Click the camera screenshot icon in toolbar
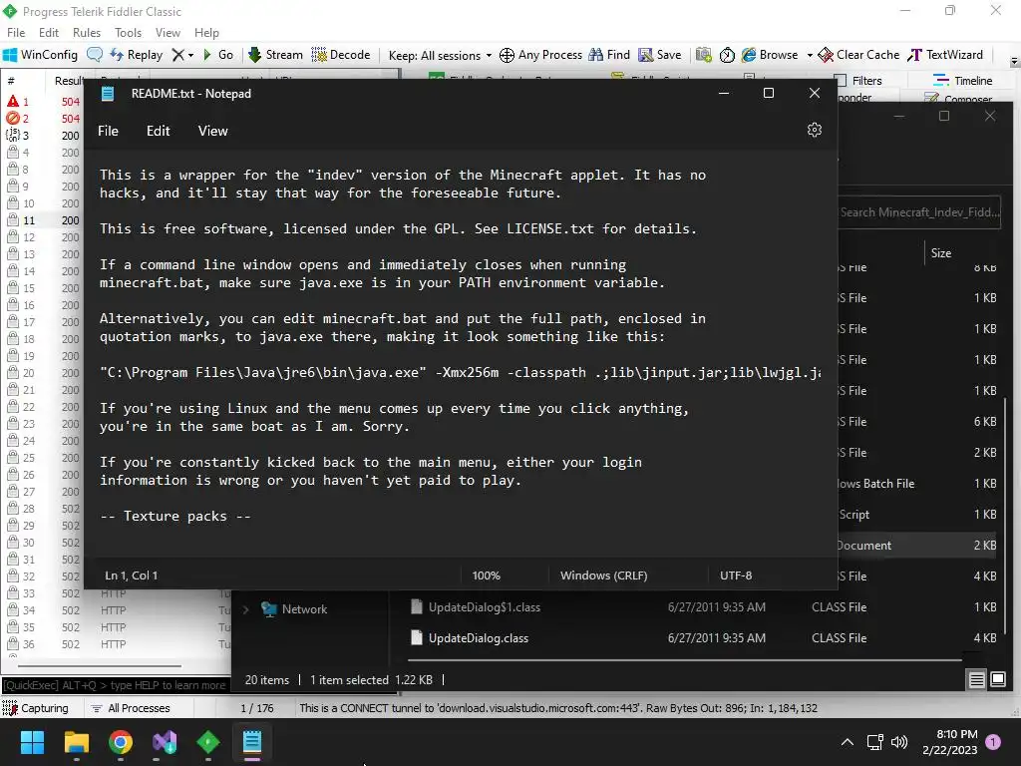The image size is (1021, 766). tap(703, 55)
